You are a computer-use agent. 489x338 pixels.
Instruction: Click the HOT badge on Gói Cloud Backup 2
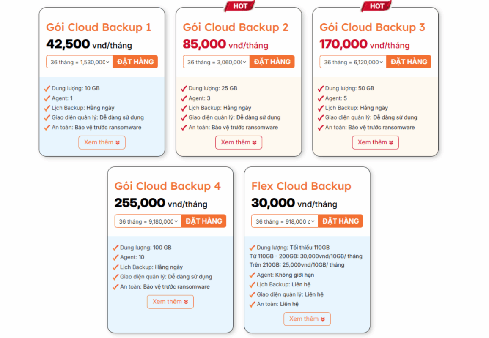tap(239, 6)
